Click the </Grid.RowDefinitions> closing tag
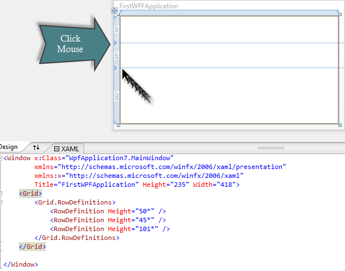The width and height of the screenshot is (345, 271). [77, 238]
